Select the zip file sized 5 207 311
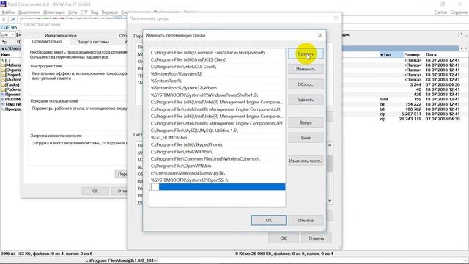Viewport: 469px width, 264px height. [x=420, y=114]
